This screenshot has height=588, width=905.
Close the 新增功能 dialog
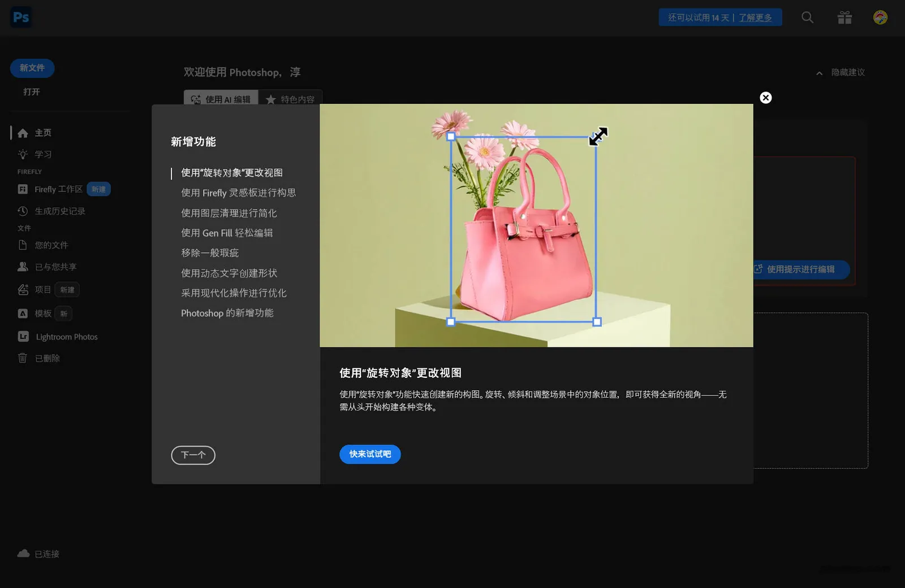[766, 98]
